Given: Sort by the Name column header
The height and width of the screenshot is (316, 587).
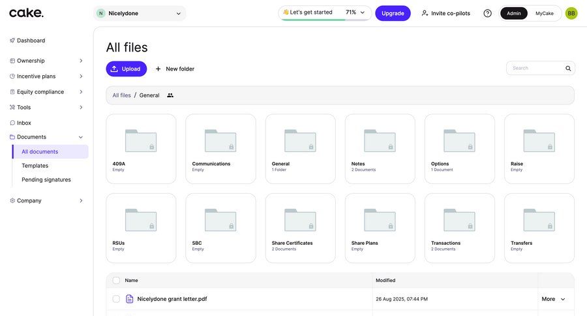Looking at the screenshot, I should pos(131,280).
